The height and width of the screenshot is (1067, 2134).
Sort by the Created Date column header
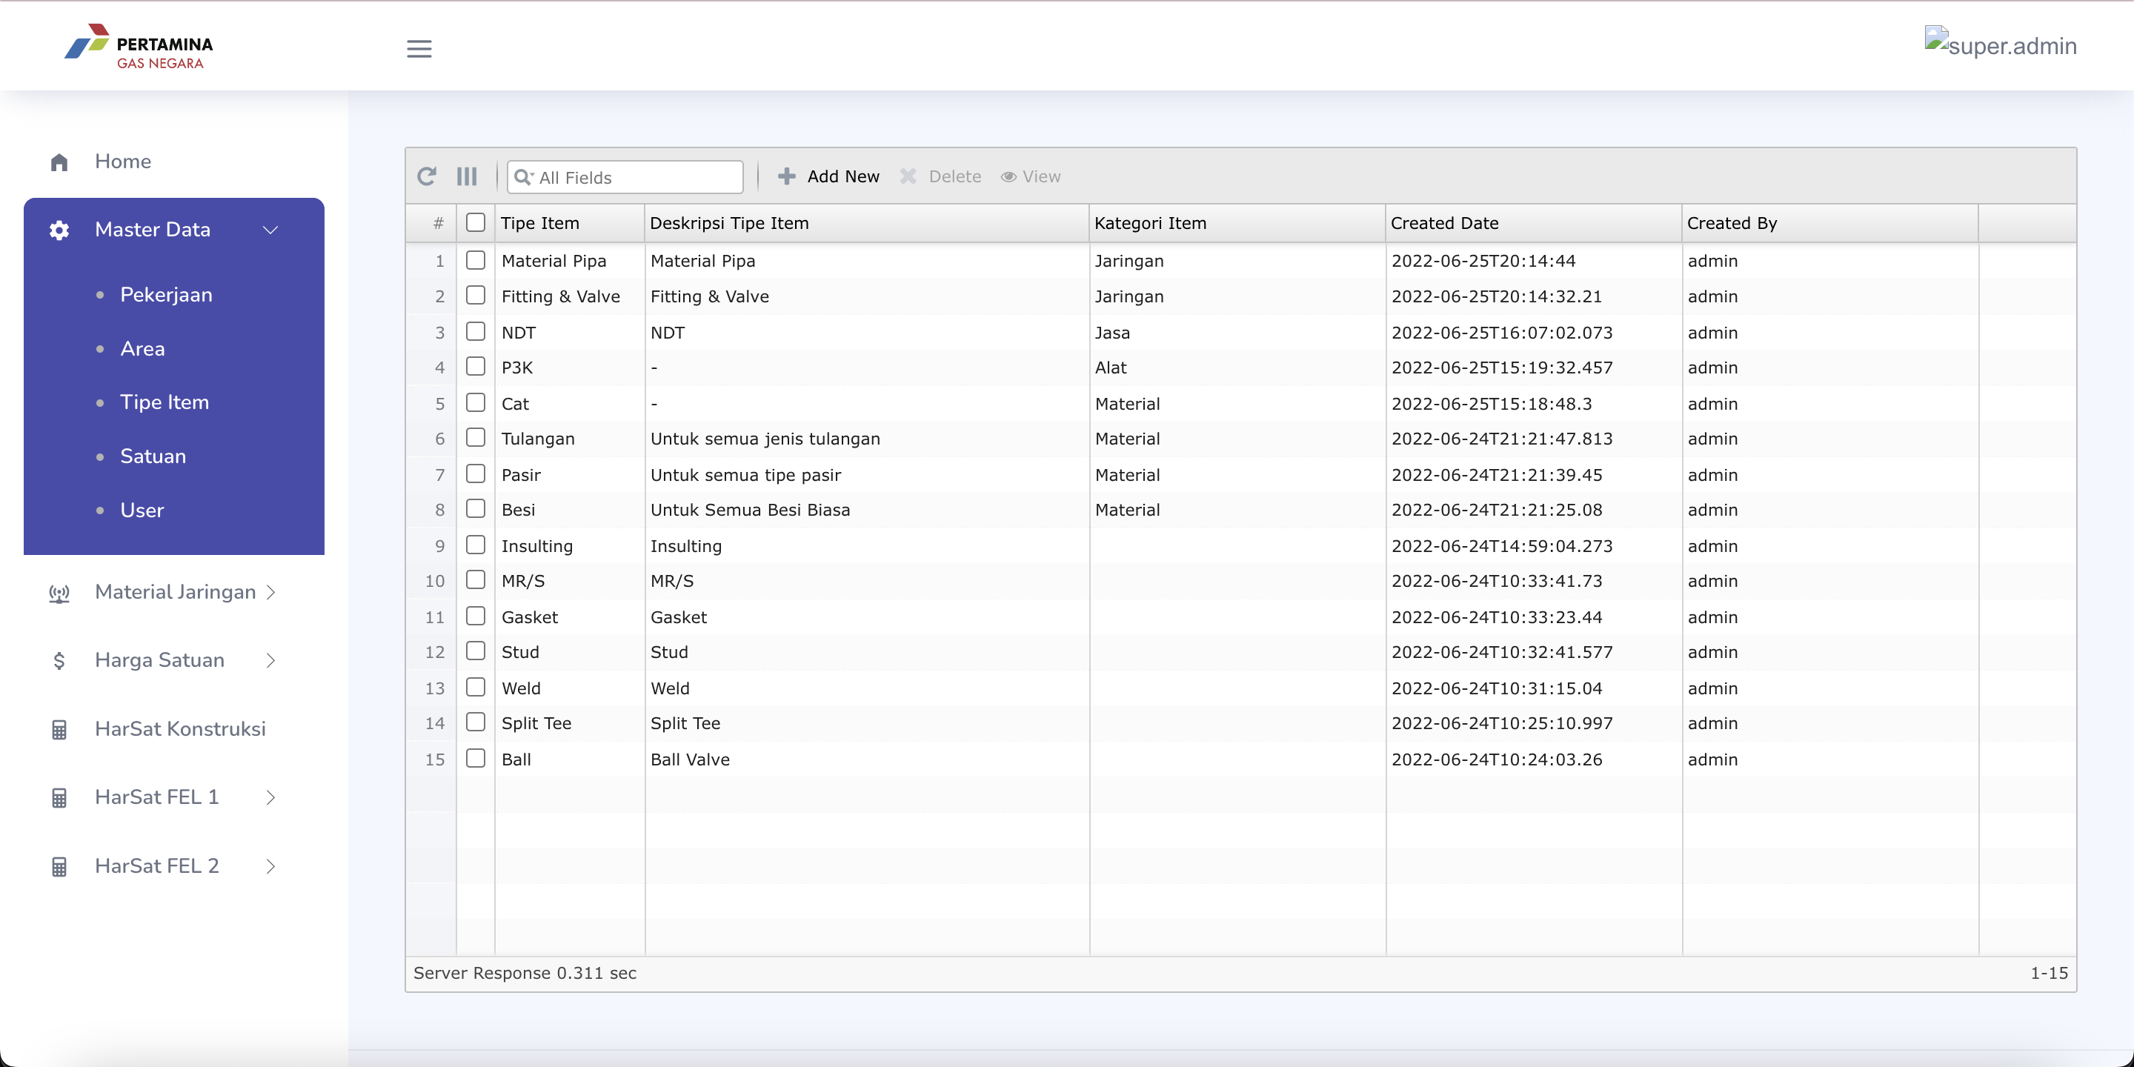click(x=1533, y=223)
